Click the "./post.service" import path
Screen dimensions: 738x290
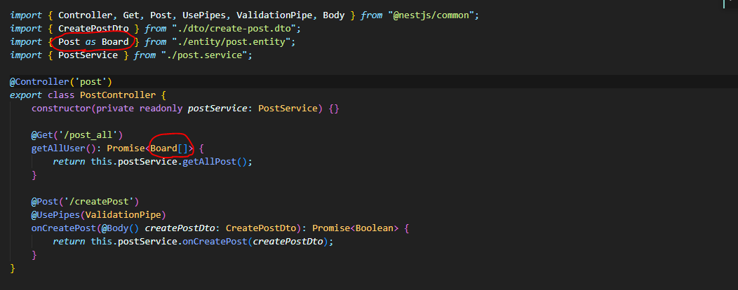click(x=204, y=55)
